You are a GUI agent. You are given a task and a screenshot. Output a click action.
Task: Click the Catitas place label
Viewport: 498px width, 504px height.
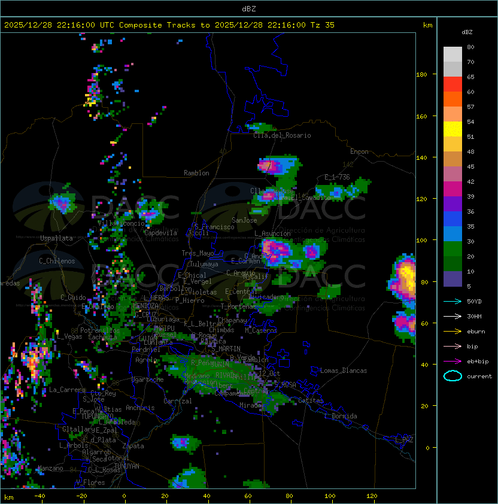[311, 400]
